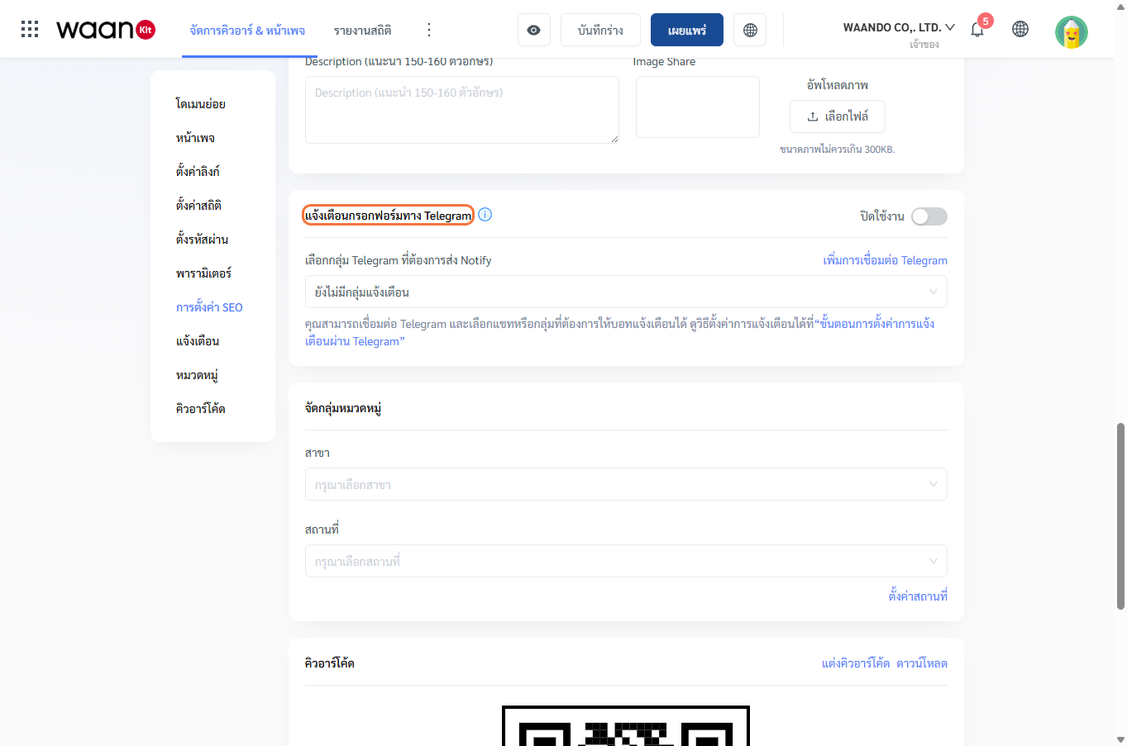Image resolution: width=1127 pixels, height=746 pixels.
Task: Open the notifications bell
Action: [977, 29]
